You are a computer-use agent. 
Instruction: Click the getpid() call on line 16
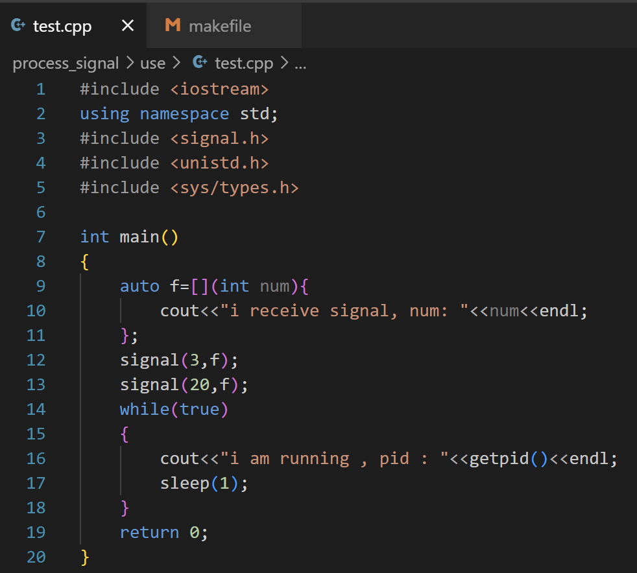coord(509,459)
